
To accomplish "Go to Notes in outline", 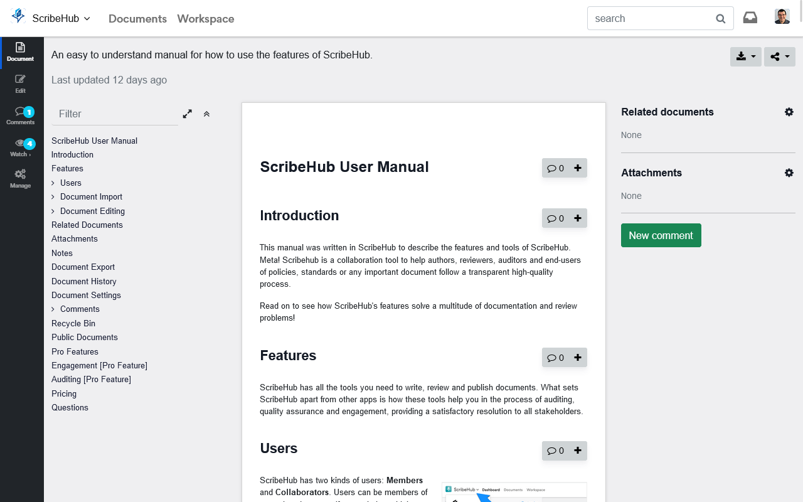I will pos(62,253).
